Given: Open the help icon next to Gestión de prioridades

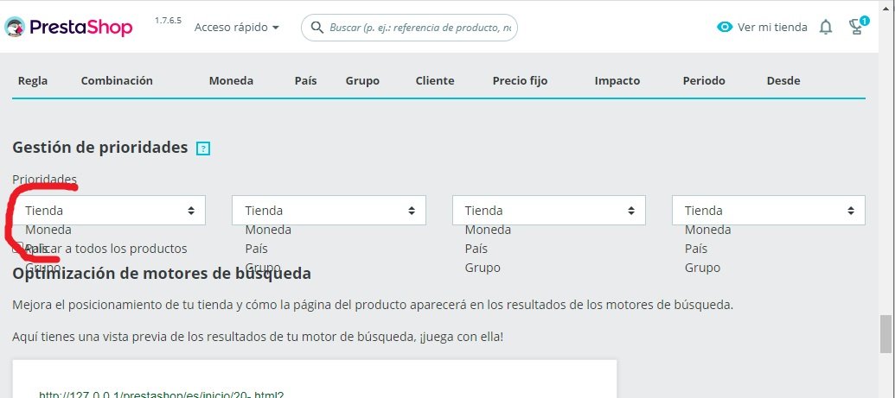Looking at the screenshot, I should pyautogui.click(x=203, y=148).
